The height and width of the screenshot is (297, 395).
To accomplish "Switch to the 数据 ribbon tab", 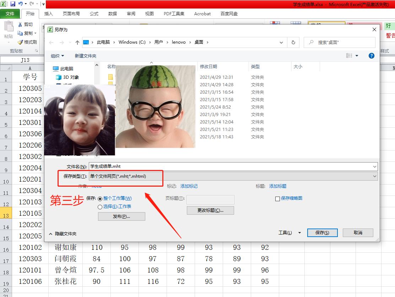I will [x=112, y=14].
